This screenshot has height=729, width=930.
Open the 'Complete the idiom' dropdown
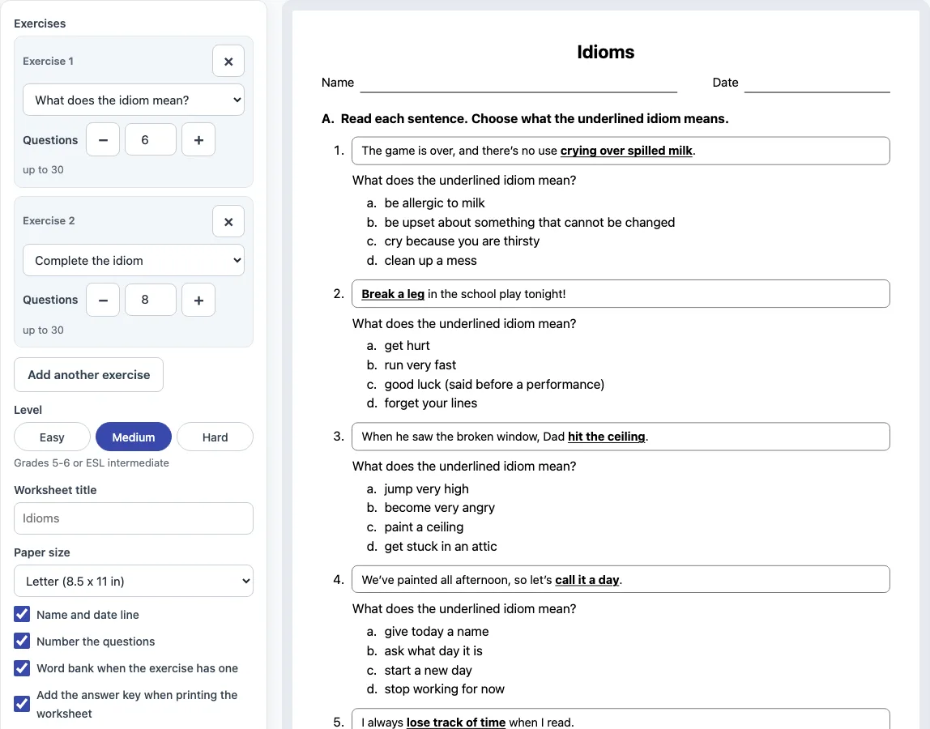click(x=134, y=260)
